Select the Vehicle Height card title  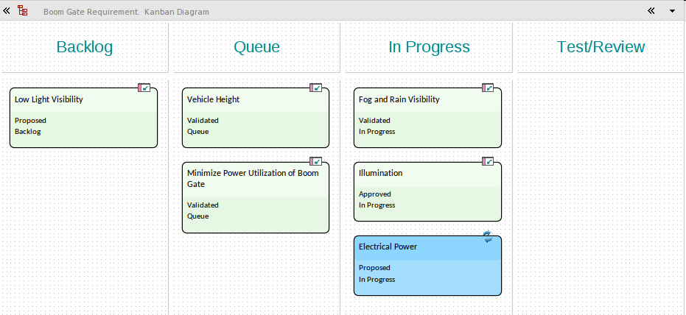[213, 99]
